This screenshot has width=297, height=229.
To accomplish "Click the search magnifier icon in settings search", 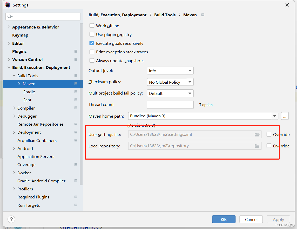I will click(10, 17).
